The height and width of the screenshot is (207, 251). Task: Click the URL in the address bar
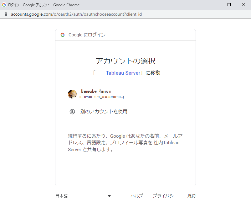[78, 14]
